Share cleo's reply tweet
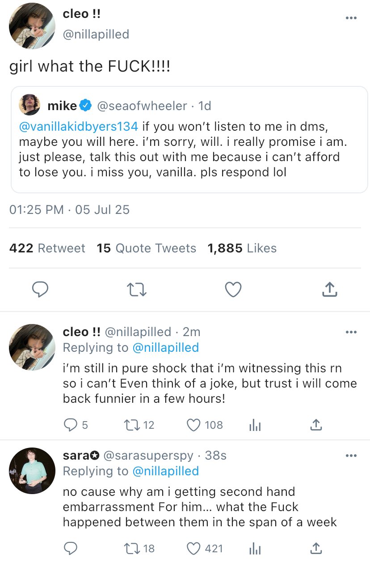This screenshot has width=370, height=563. click(x=316, y=425)
